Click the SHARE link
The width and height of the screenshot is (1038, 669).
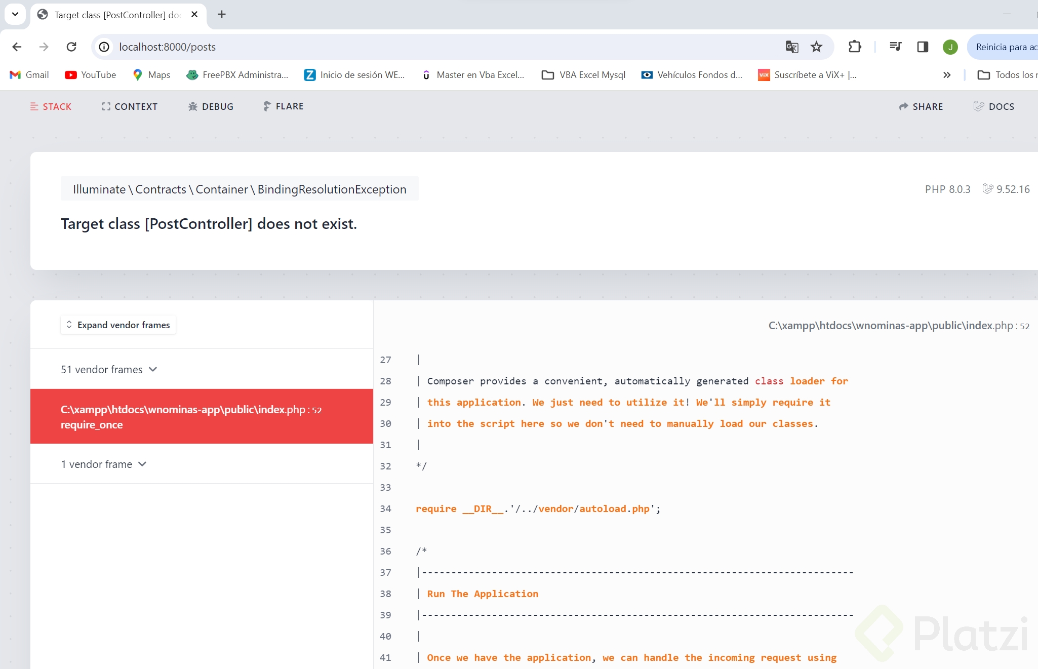(x=921, y=106)
